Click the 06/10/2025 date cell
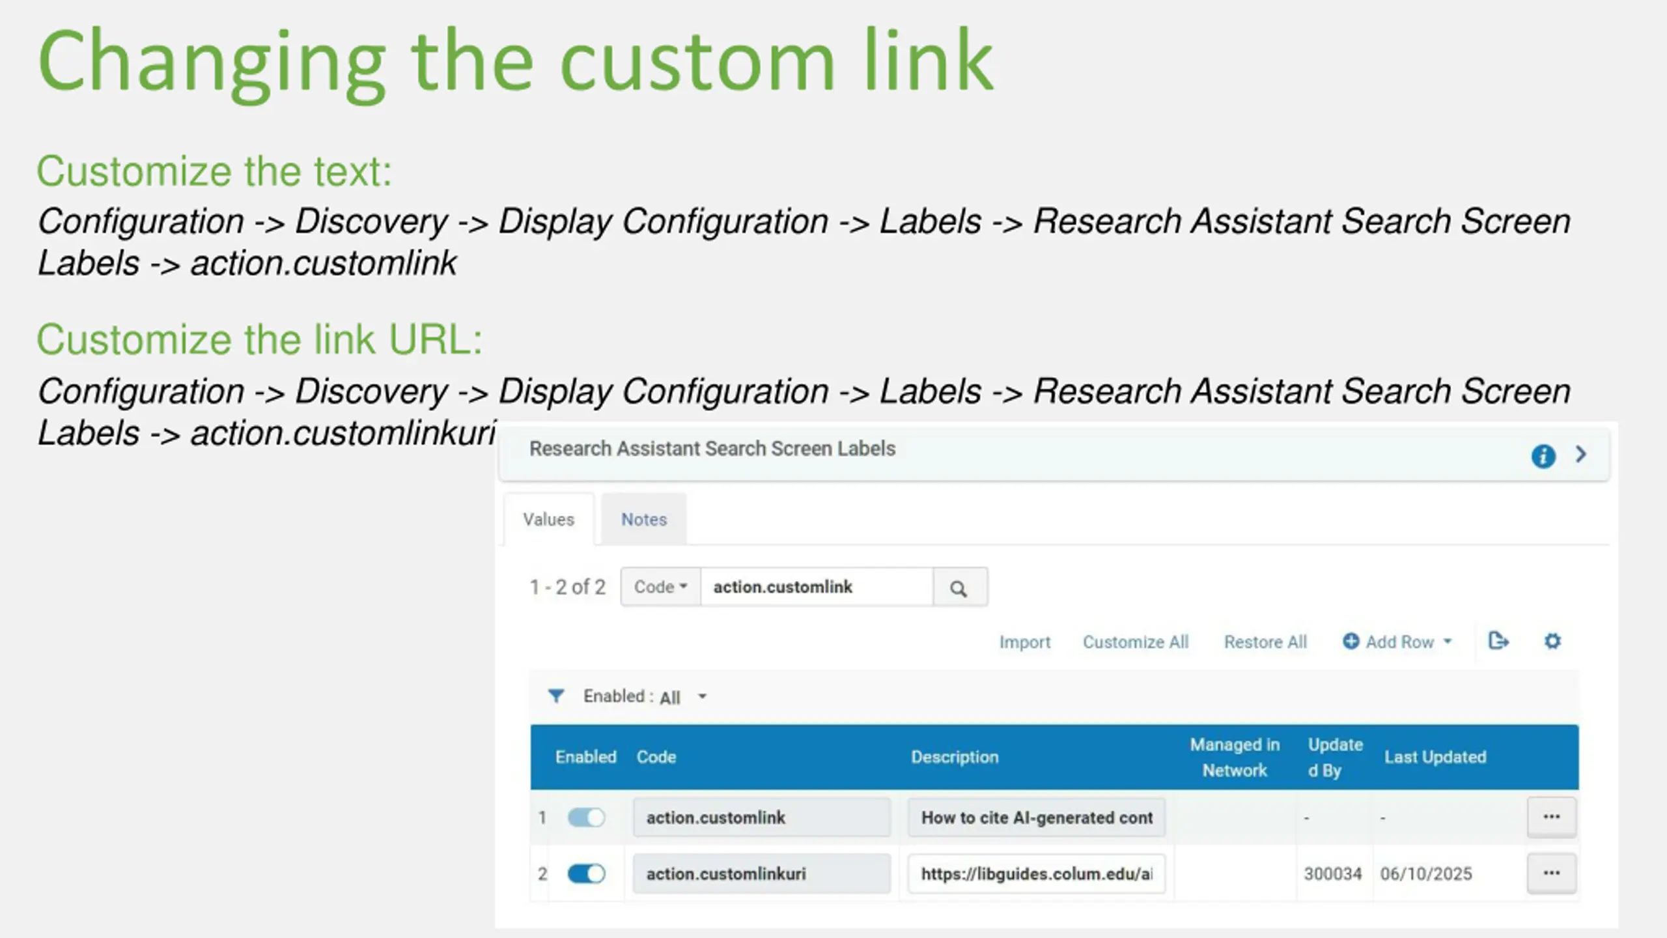 tap(1426, 874)
